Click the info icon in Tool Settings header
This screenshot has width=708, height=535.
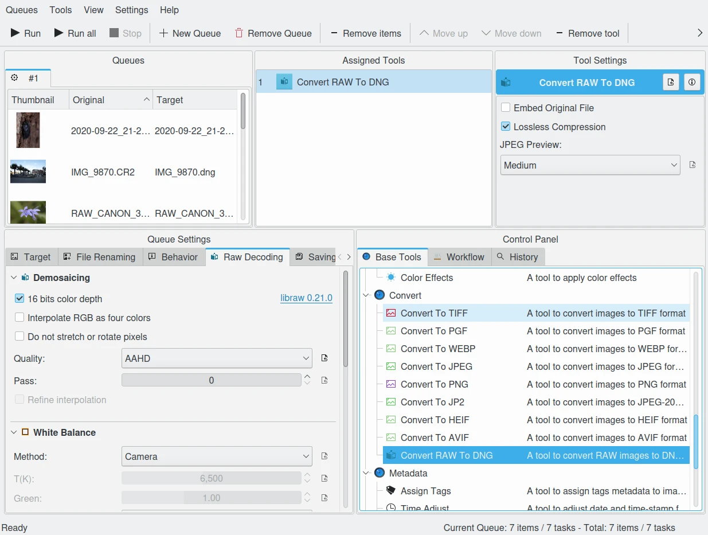point(692,83)
